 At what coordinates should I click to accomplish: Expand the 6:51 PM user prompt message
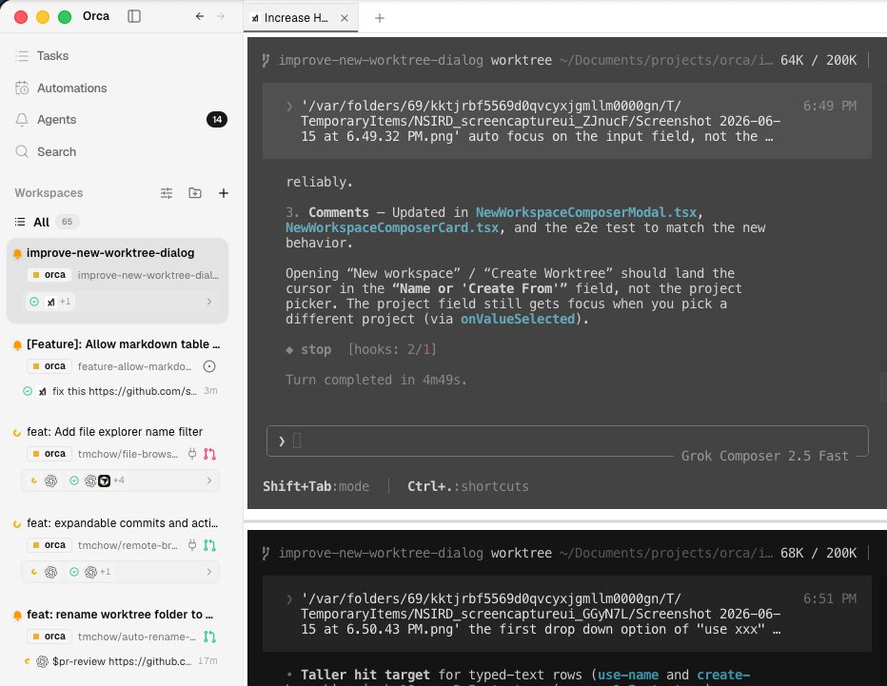point(567,614)
